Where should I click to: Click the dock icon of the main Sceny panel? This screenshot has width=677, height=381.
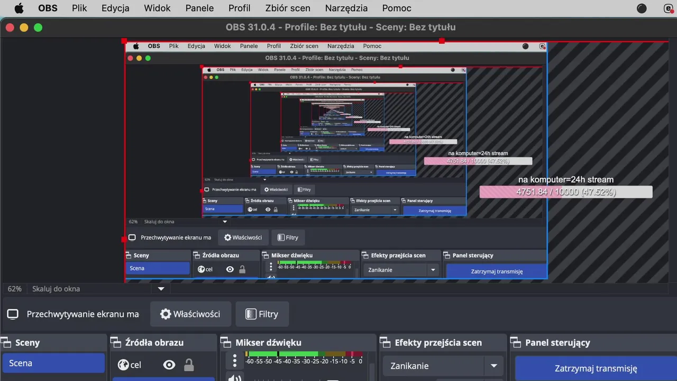7,342
